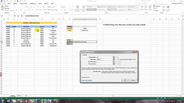Click the Range_lookup input field
184x103 pixels.
pyautogui.click(x=105, y=64)
